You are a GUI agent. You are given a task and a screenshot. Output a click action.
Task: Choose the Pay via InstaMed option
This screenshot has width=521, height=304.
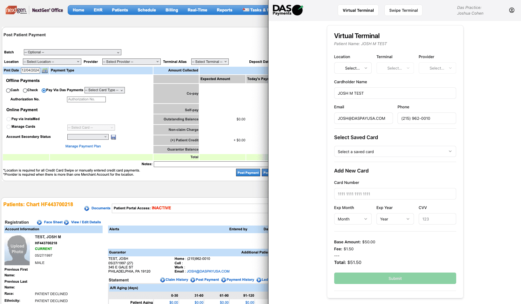tap(9, 119)
